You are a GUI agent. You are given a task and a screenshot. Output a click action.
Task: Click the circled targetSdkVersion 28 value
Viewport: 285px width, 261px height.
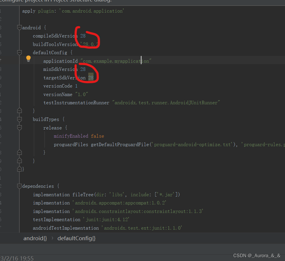click(91, 77)
